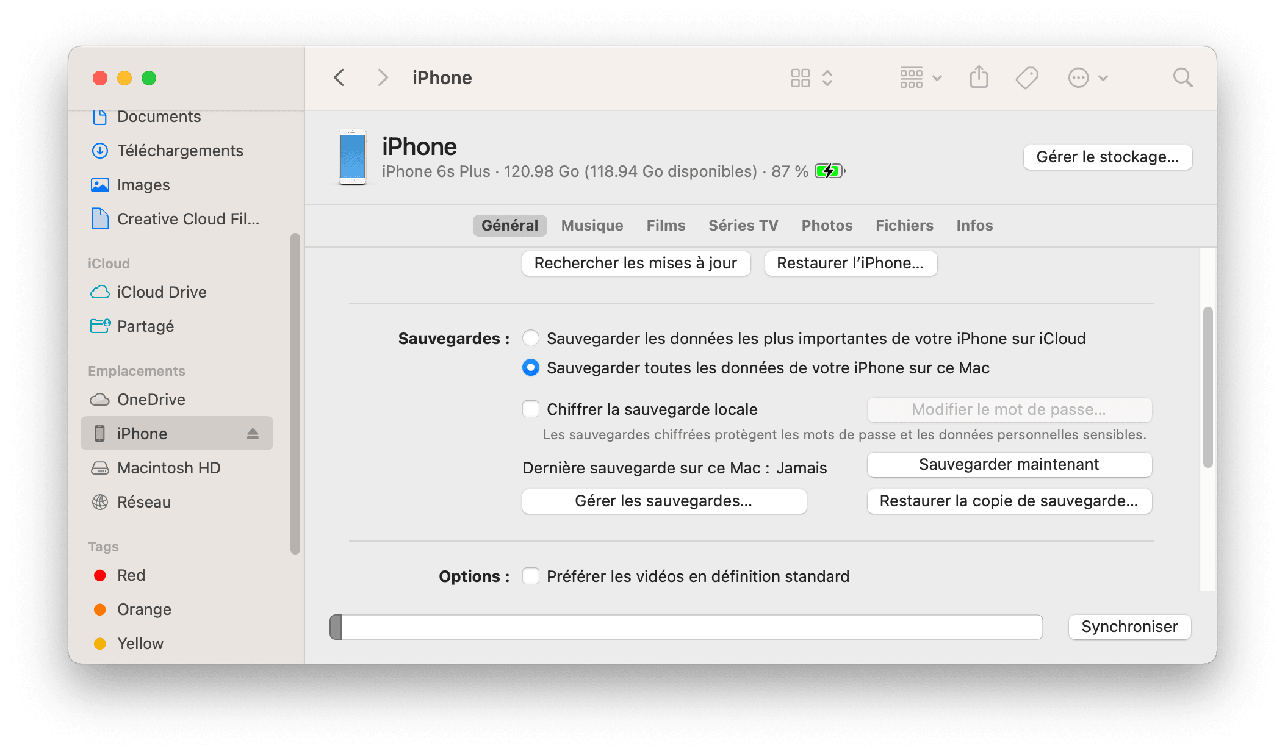Screen dimensions: 1285x754
Task: Click Restaurer la copie de sauvegarde
Action: [x=1009, y=501]
